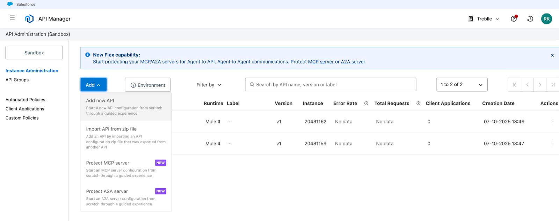Open the hamburger navigation menu
Viewport: 559px width, 221px height.
[x=12, y=18]
